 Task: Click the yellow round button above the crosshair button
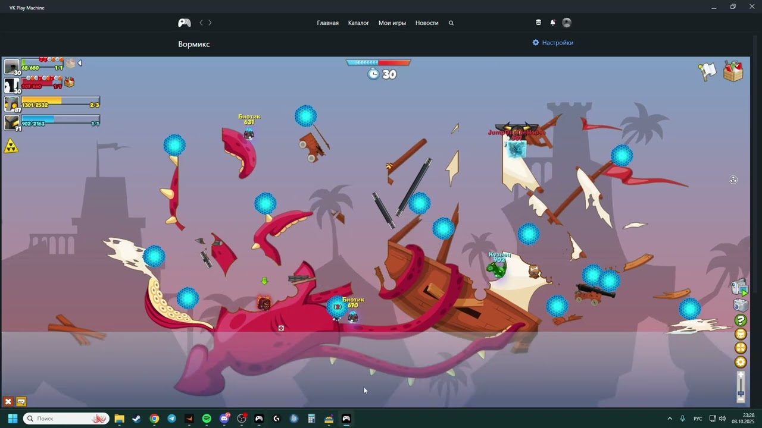[x=741, y=335]
